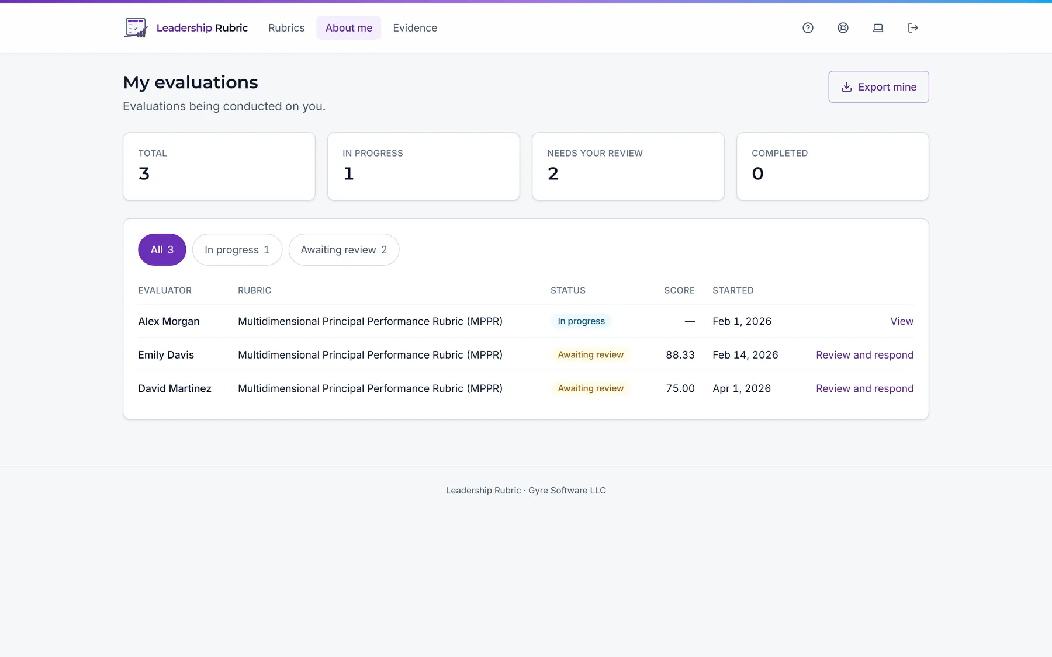Click evaluator name Alex Morgan
This screenshot has height=657, width=1052.
pyautogui.click(x=169, y=321)
